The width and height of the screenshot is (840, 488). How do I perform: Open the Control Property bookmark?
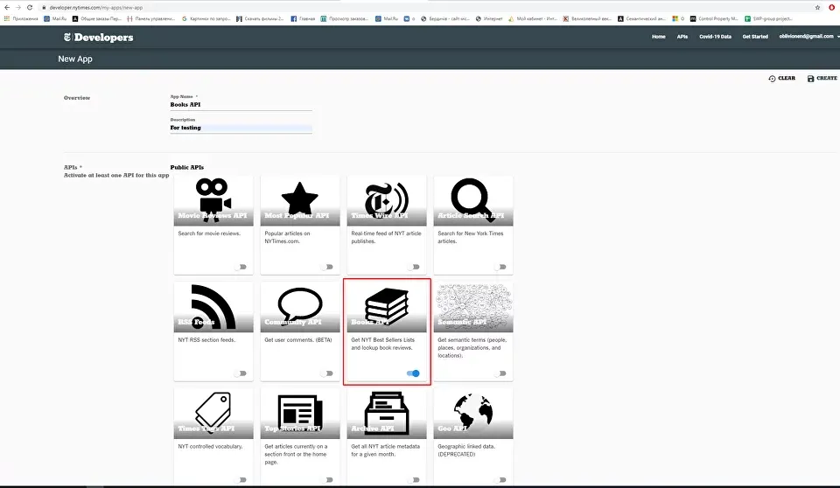click(714, 18)
